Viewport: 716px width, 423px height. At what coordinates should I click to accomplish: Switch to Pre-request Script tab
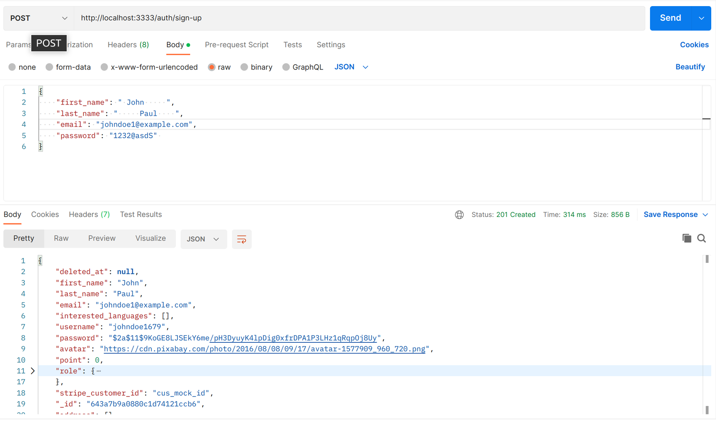point(236,45)
